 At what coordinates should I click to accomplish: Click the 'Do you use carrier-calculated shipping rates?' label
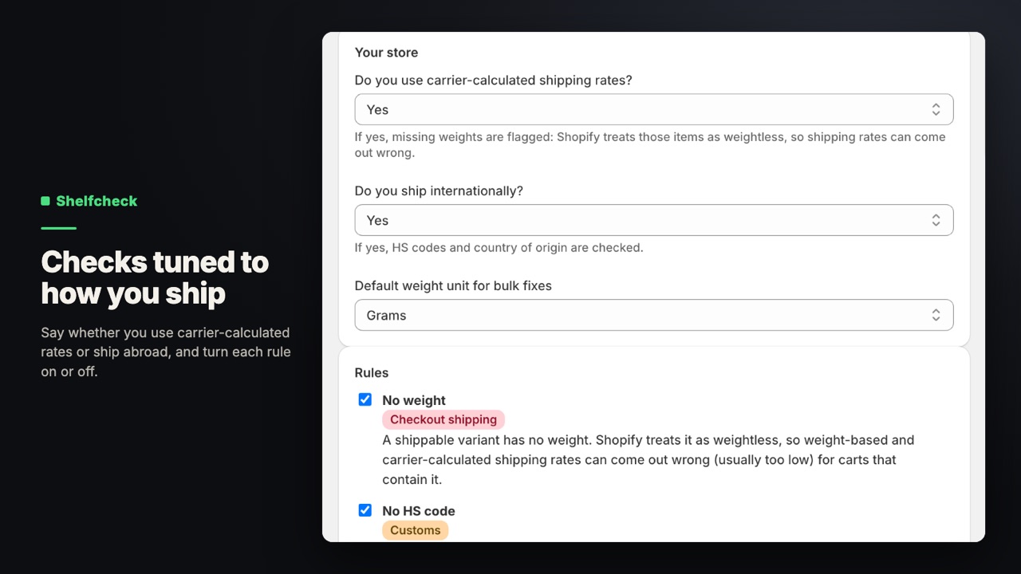(x=494, y=81)
